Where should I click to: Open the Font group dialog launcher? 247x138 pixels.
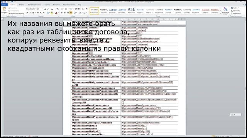coord(58,16)
